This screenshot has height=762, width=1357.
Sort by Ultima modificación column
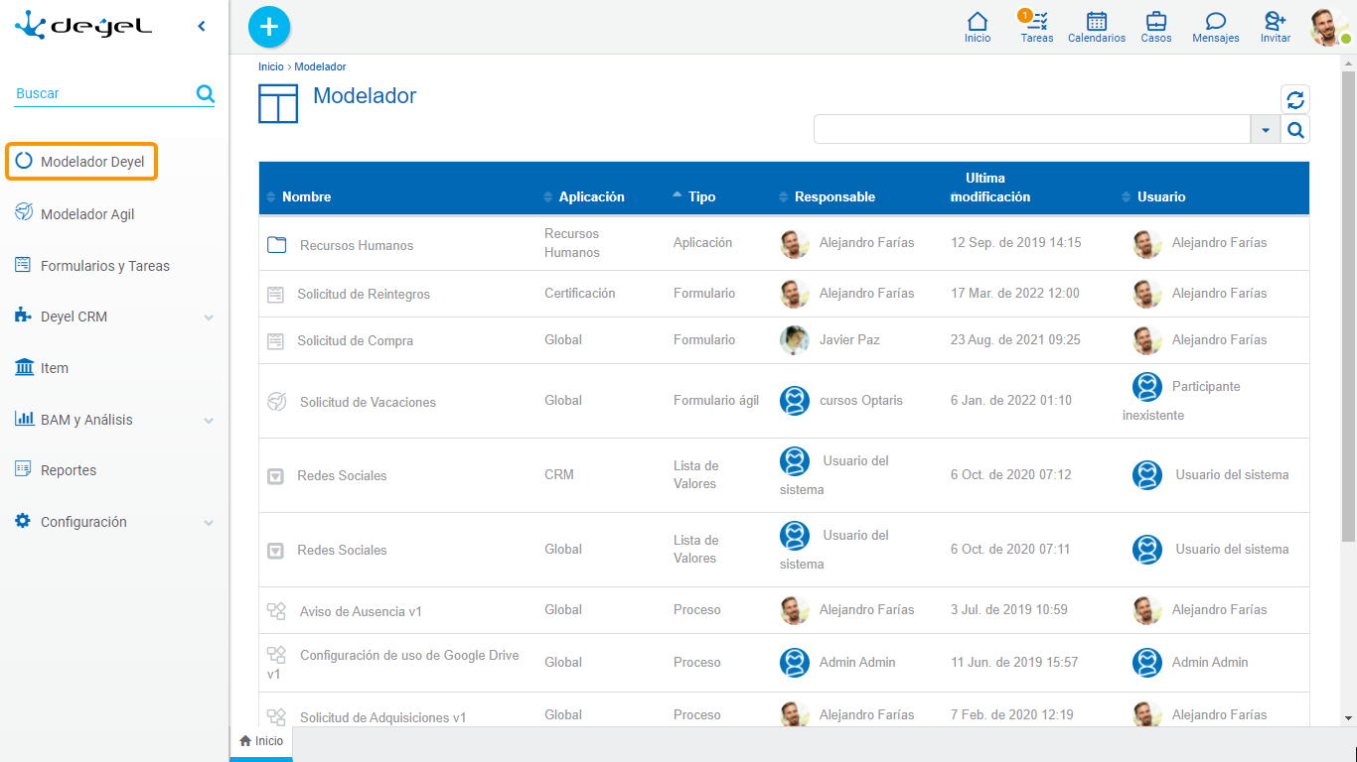click(990, 188)
